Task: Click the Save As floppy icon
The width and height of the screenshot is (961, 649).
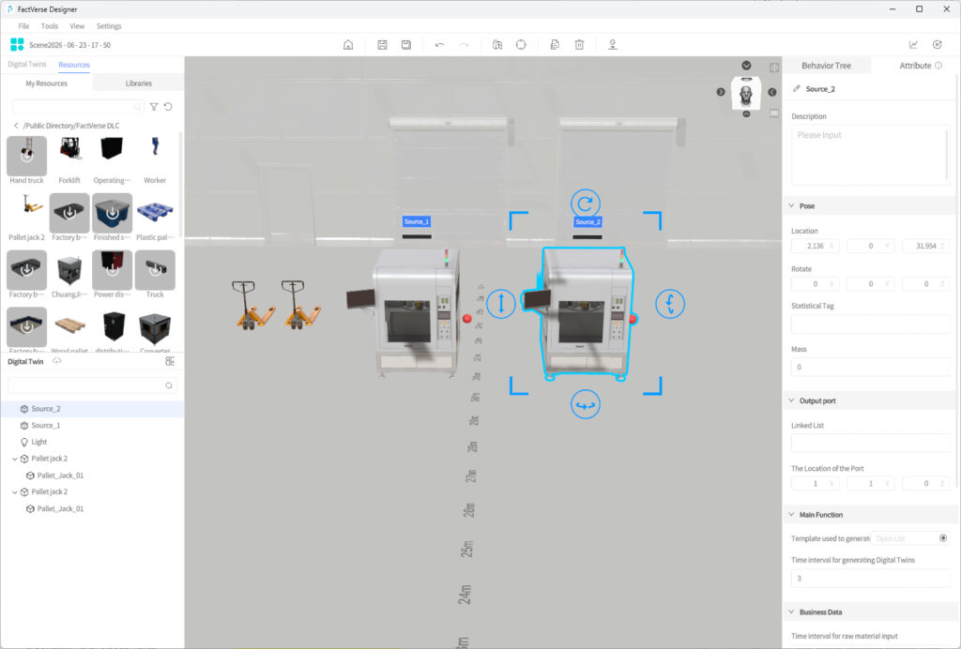Action: (x=405, y=45)
